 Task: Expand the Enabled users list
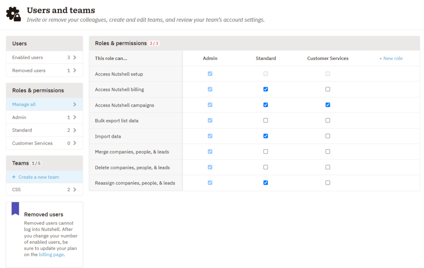point(44,57)
